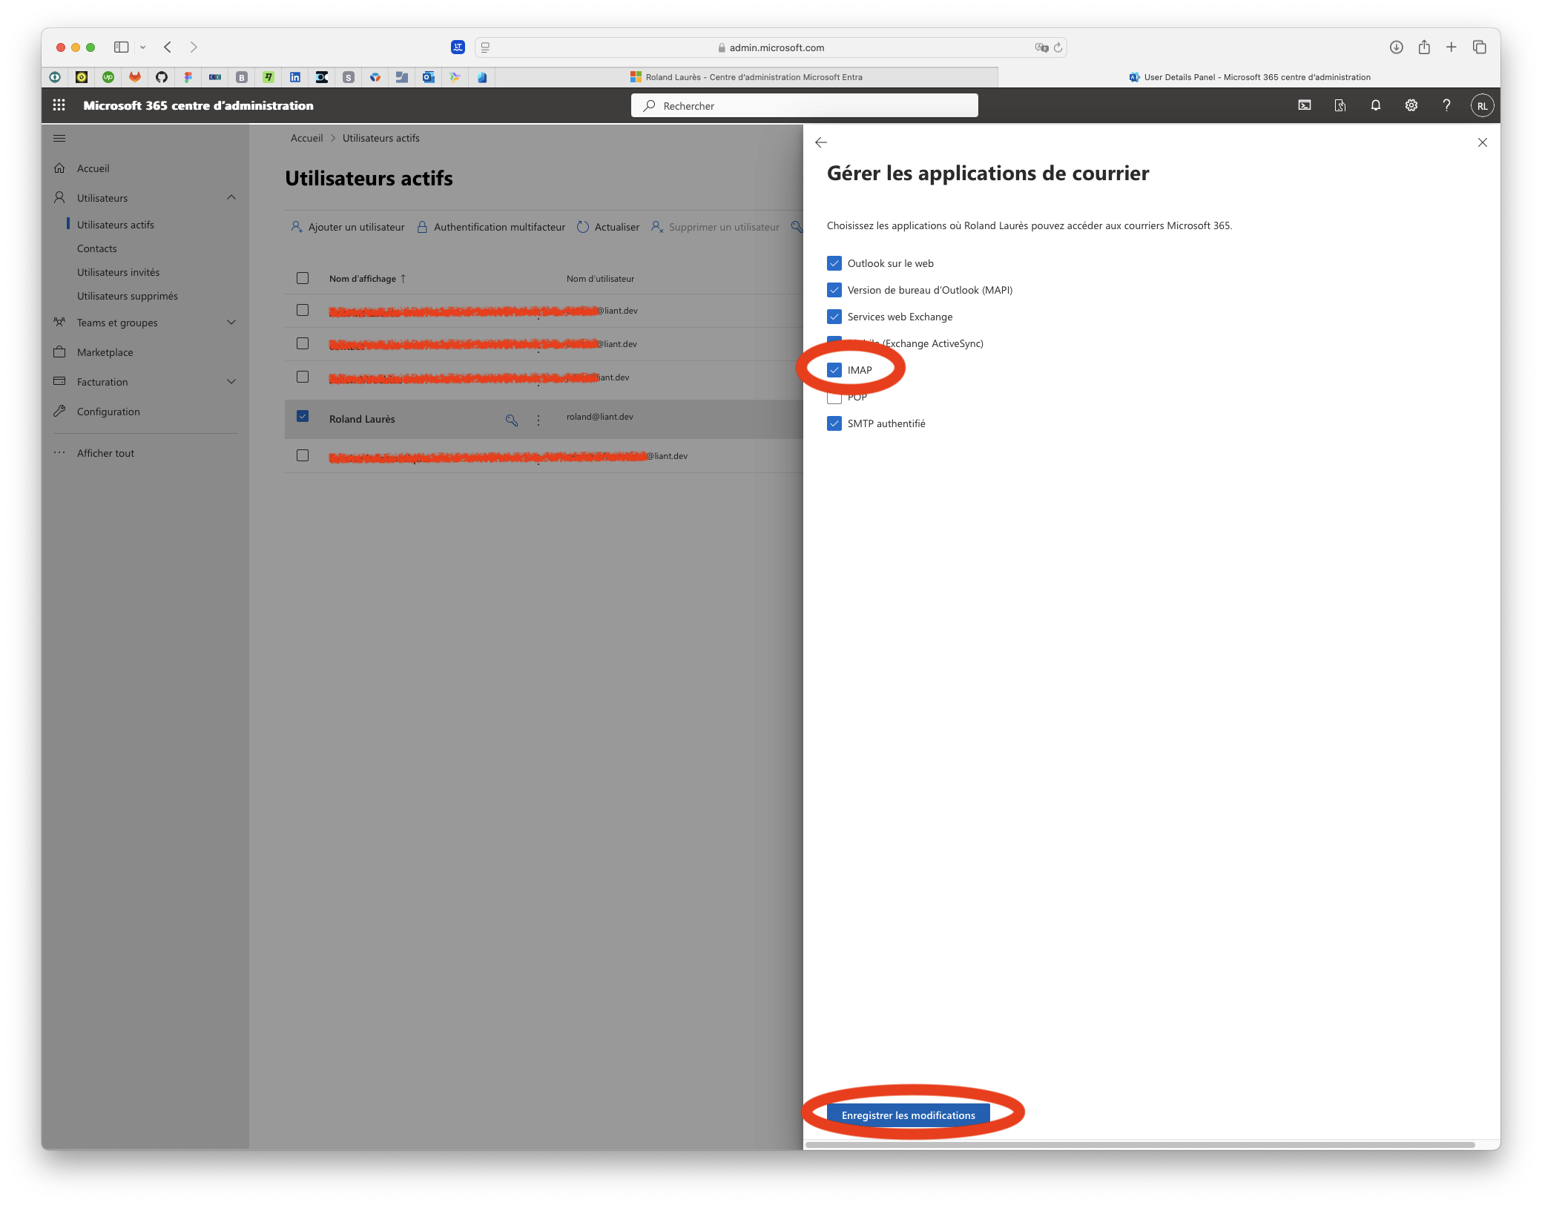The width and height of the screenshot is (1542, 1205).
Task: Open the LinkedIn pinned tab
Action: [295, 77]
